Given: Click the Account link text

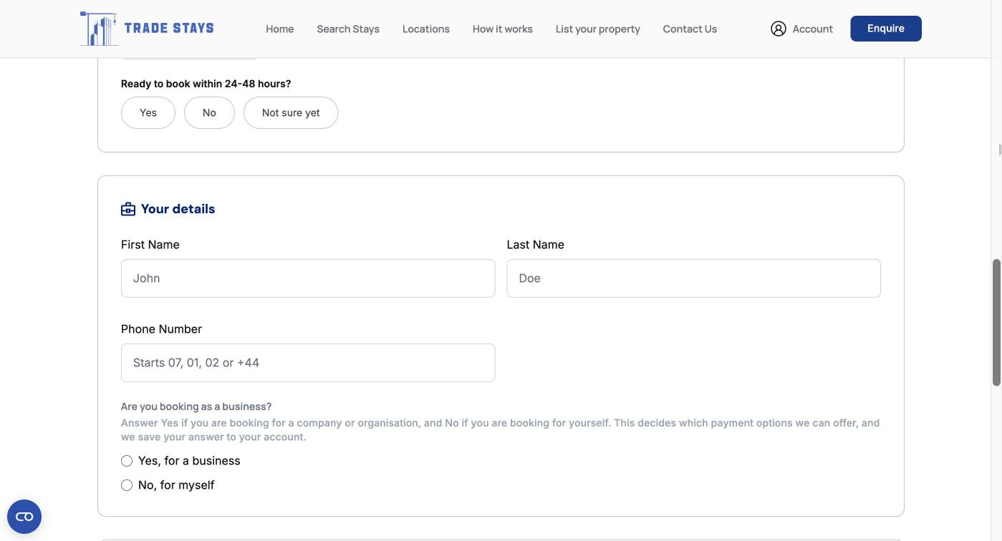Looking at the screenshot, I should 813,29.
